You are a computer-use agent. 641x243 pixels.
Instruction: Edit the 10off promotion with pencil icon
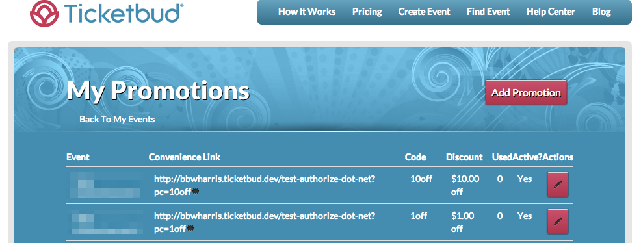[558, 185]
